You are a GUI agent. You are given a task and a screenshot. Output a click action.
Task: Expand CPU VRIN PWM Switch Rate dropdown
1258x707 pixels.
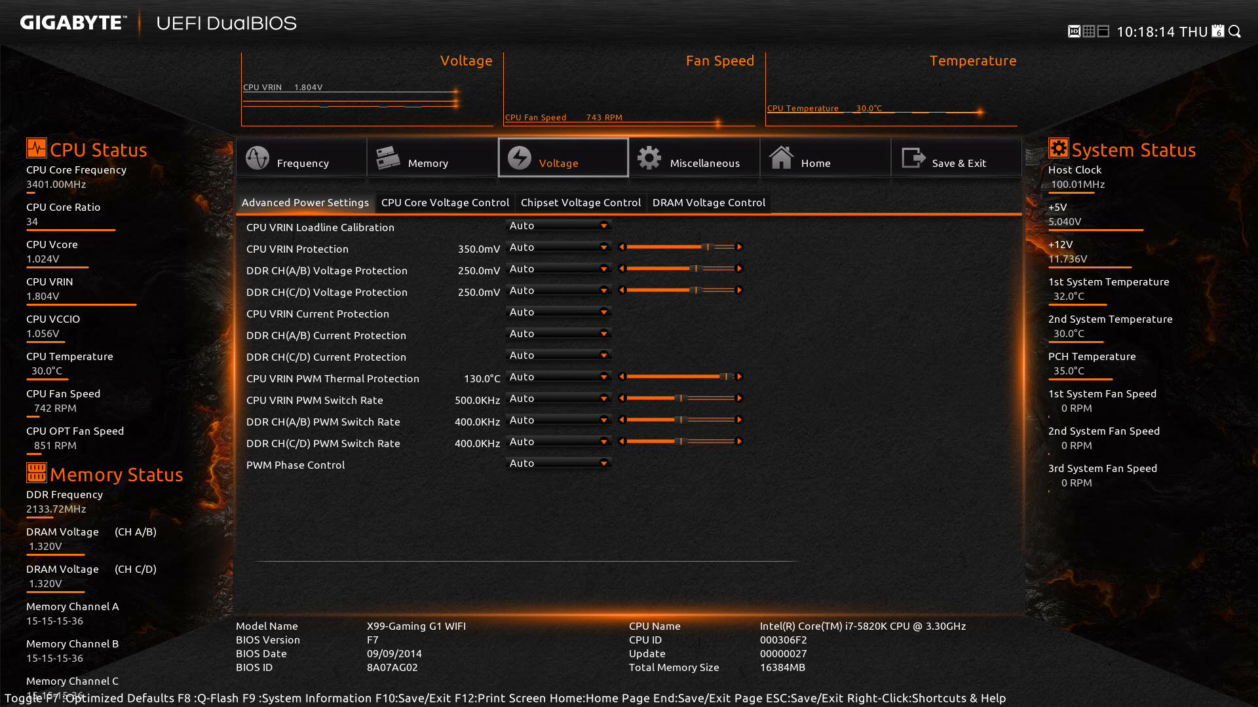[559, 398]
